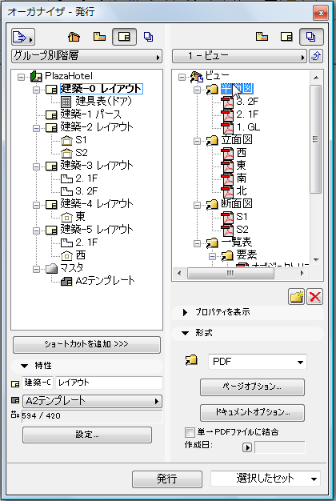Select 建築-4 レイアウト in tree
The height and width of the screenshot is (501, 336).
click(x=97, y=204)
